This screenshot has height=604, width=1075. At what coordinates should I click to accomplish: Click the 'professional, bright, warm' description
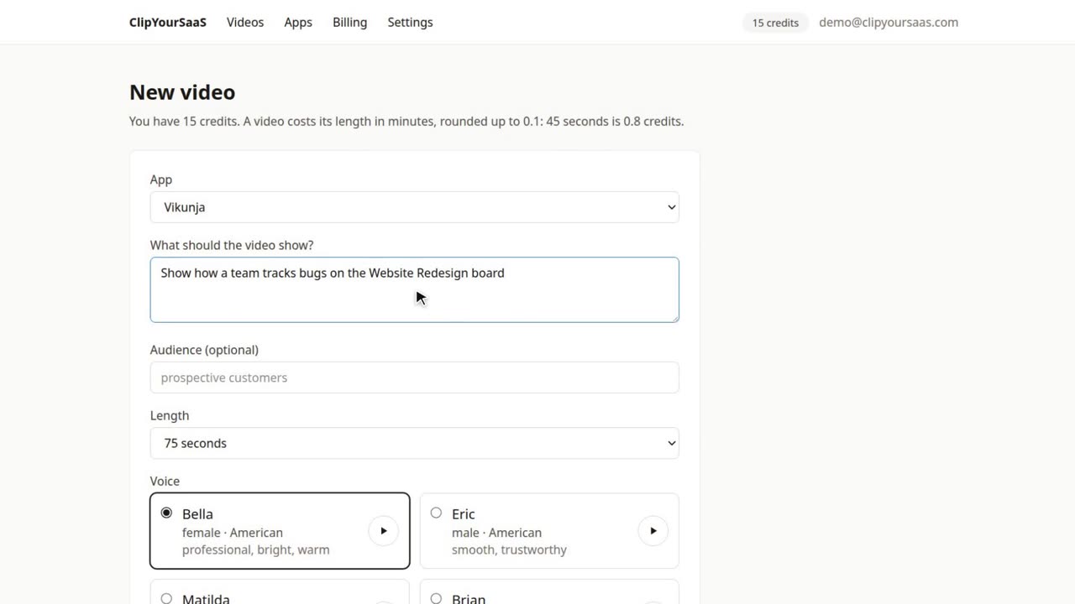click(255, 549)
